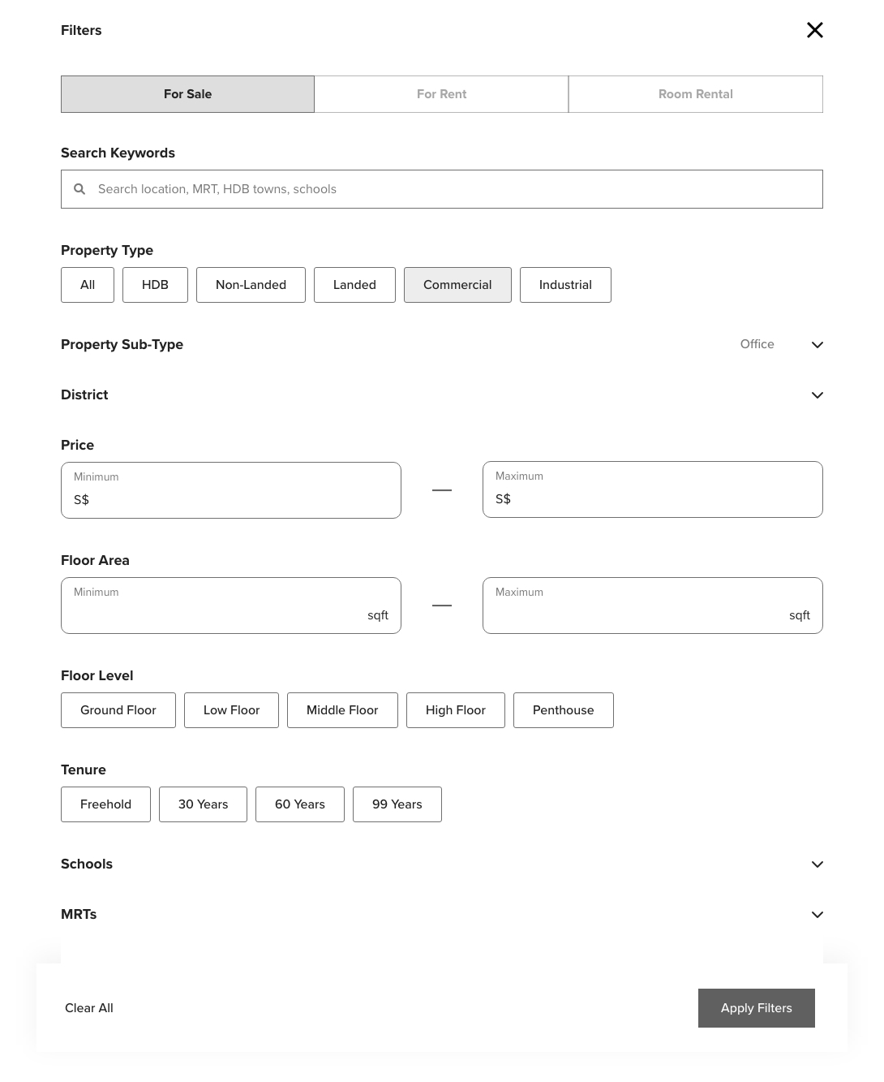Click the Maximum floor area field
Viewport: 884px width, 1082px height.
(x=653, y=606)
